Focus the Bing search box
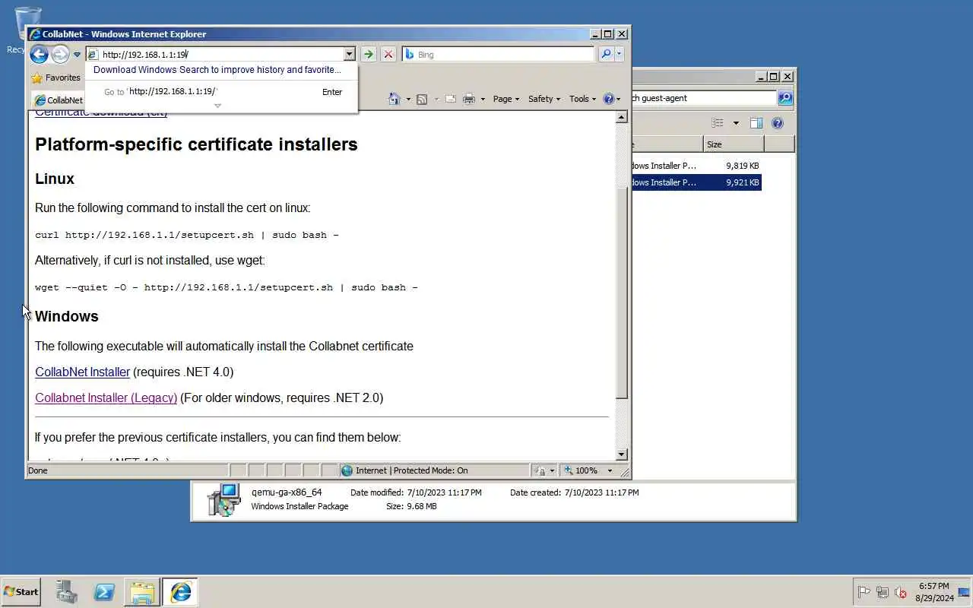The height and width of the screenshot is (608, 973). click(x=499, y=54)
